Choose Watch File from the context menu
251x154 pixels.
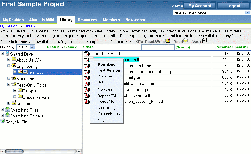pyautogui.click(x=106, y=102)
